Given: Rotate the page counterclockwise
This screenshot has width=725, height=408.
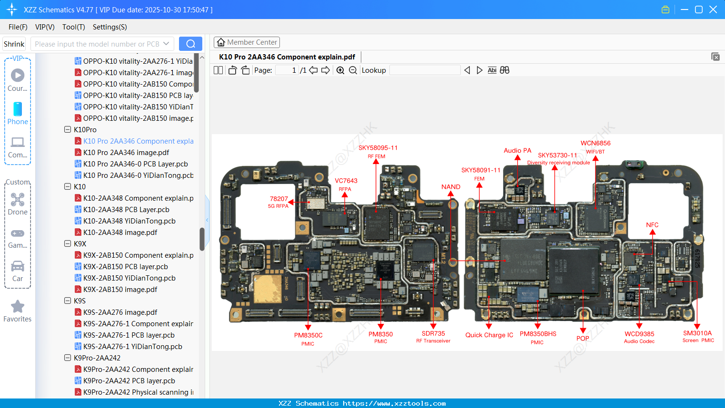Looking at the screenshot, I should pyautogui.click(x=232, y=70).
